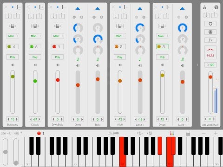This screenshot has height=167, width=223.
Task: Toggle Poly mode on the Wish strip
Action: coord(120,57)
